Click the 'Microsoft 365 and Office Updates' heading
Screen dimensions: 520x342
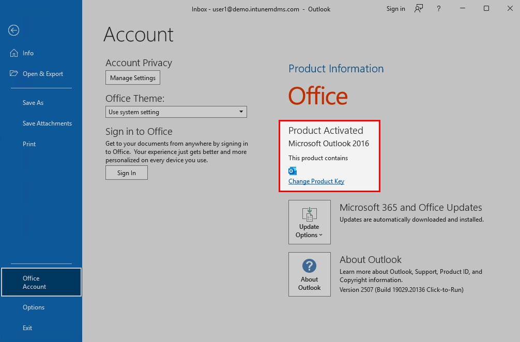pyautogui.click(x=410, y=208)
